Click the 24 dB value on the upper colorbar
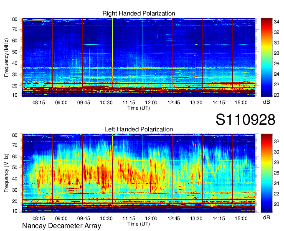Image resolution: width=284 pixels, height=231 pixels. (x=276, y=74)
